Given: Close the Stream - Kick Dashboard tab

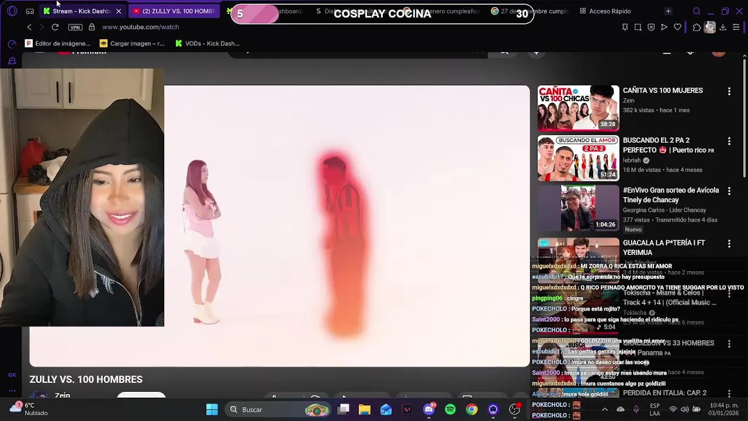Looking at the screenshot, I should point(119,11).
